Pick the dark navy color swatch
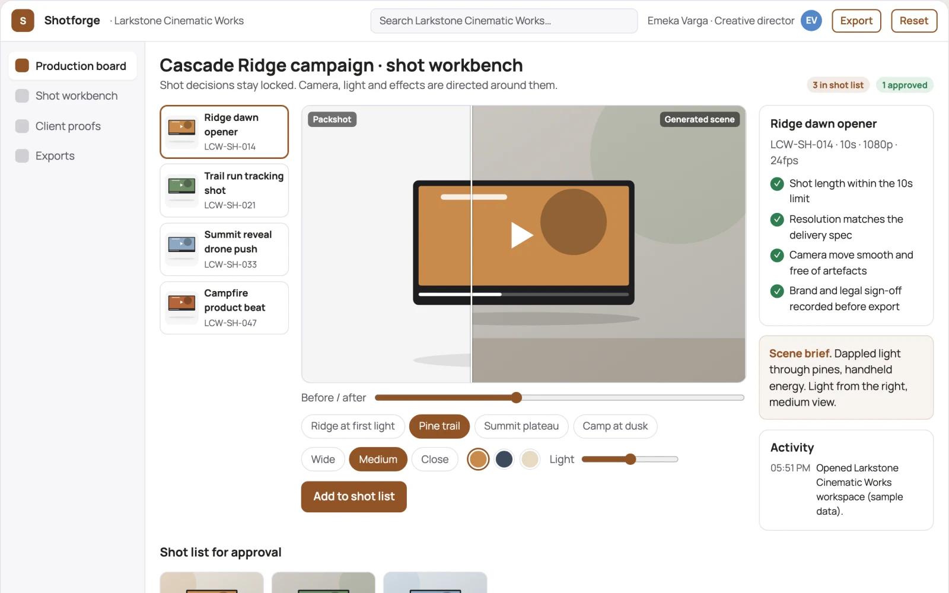The image size is (949, 593). coord(504,459)
